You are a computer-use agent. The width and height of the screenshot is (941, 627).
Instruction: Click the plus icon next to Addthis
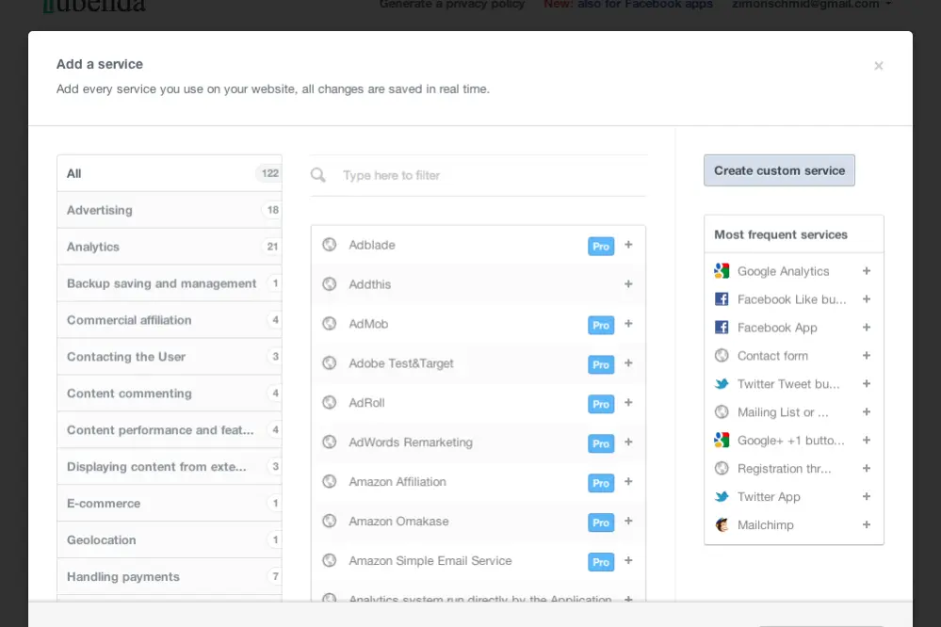coord(628,284)
